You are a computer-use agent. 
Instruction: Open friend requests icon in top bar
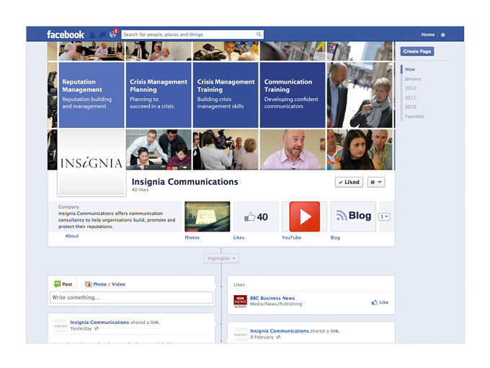[x=92, y=35]
